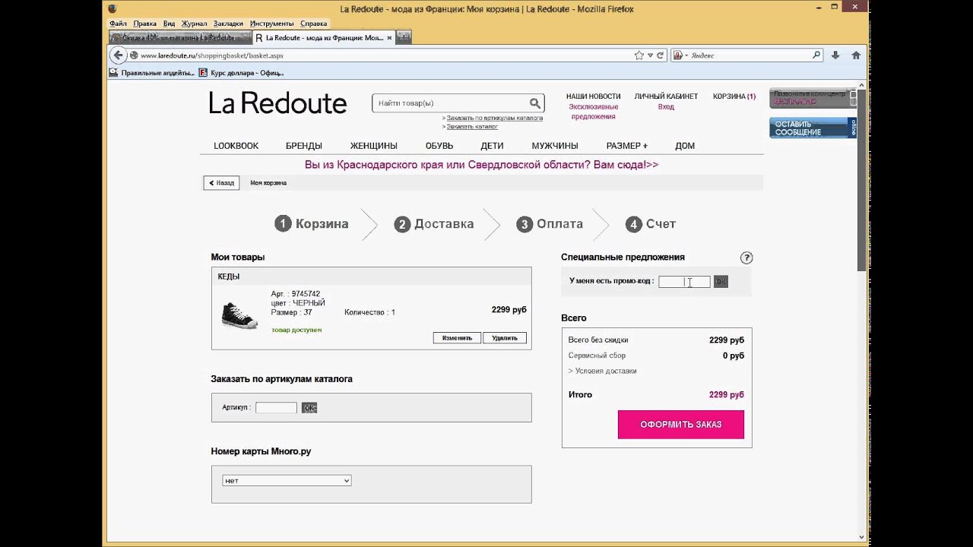Open the LOOKBOOK category

tap(236, 146)
